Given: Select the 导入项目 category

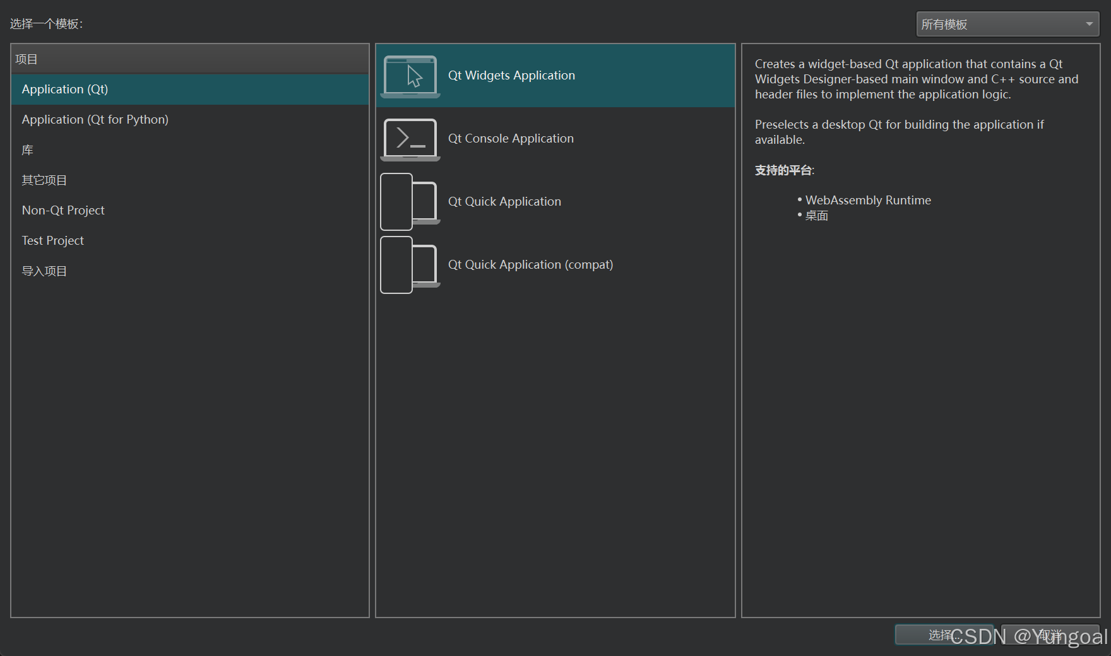Looking at the screenshot, I should (x=190, y=271).
